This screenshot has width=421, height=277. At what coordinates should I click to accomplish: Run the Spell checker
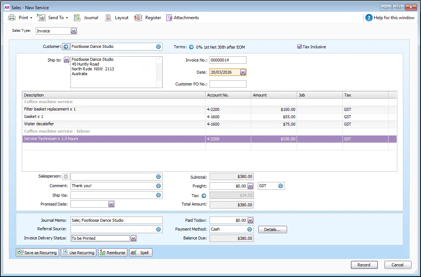(141, 252)
